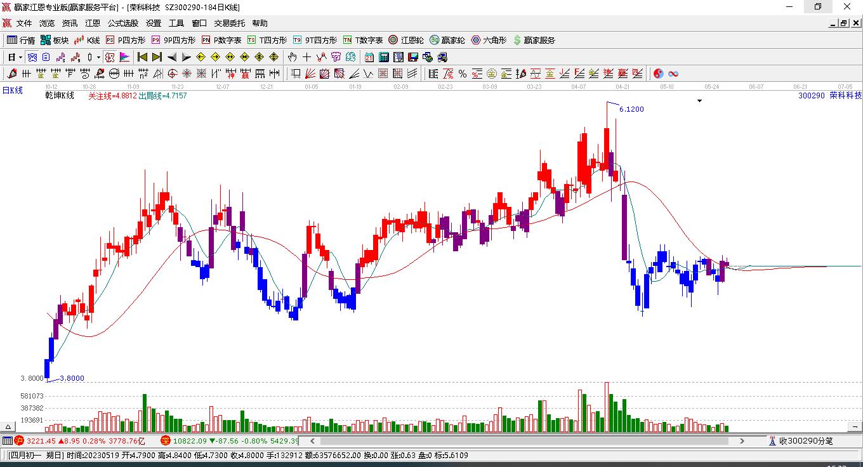This screenshot has width=863, height=467.
Task: Open the 资讯 menu
Action: click(x=70, y=23)
